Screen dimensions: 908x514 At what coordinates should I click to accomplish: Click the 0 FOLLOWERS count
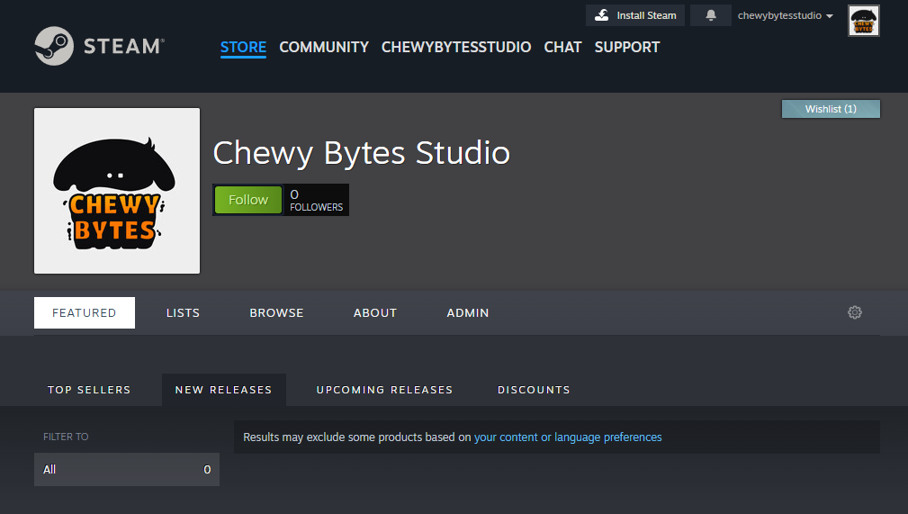(x=316, y=200)
